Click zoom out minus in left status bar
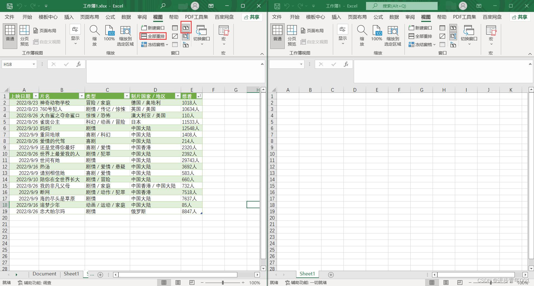The height and width of the screenshot is (286, 534). click(202, 283)
